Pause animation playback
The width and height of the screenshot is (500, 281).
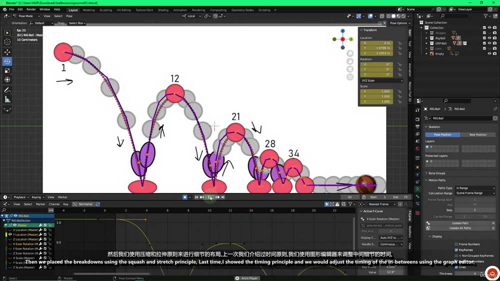210,197
